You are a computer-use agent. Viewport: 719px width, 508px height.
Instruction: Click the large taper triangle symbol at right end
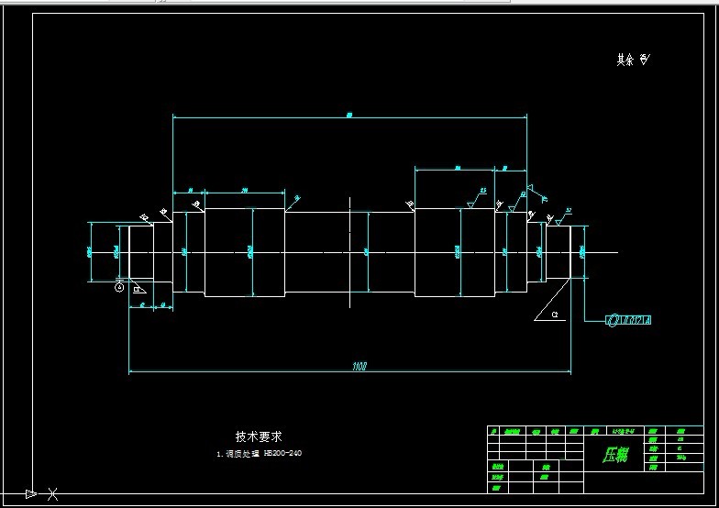pos(552,300)
